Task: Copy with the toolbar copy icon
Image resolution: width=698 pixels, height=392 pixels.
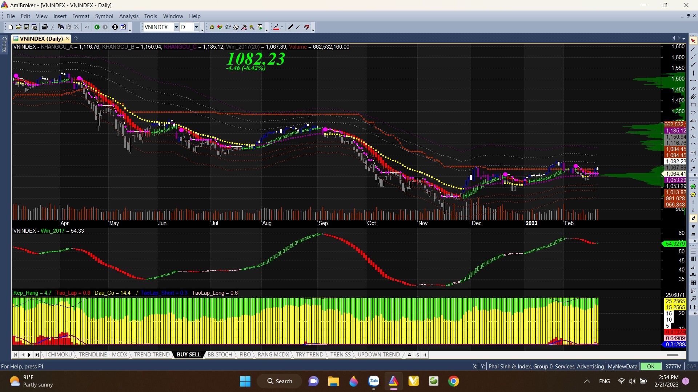Action: 61,27
